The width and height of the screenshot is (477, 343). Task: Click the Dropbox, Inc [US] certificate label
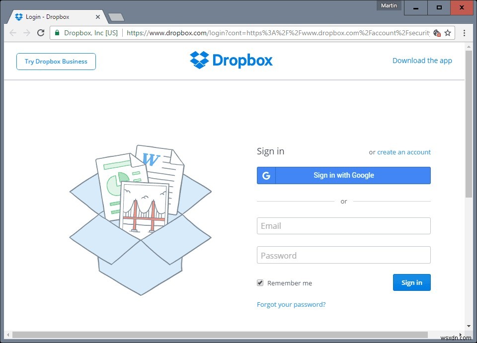click(90, 33)
